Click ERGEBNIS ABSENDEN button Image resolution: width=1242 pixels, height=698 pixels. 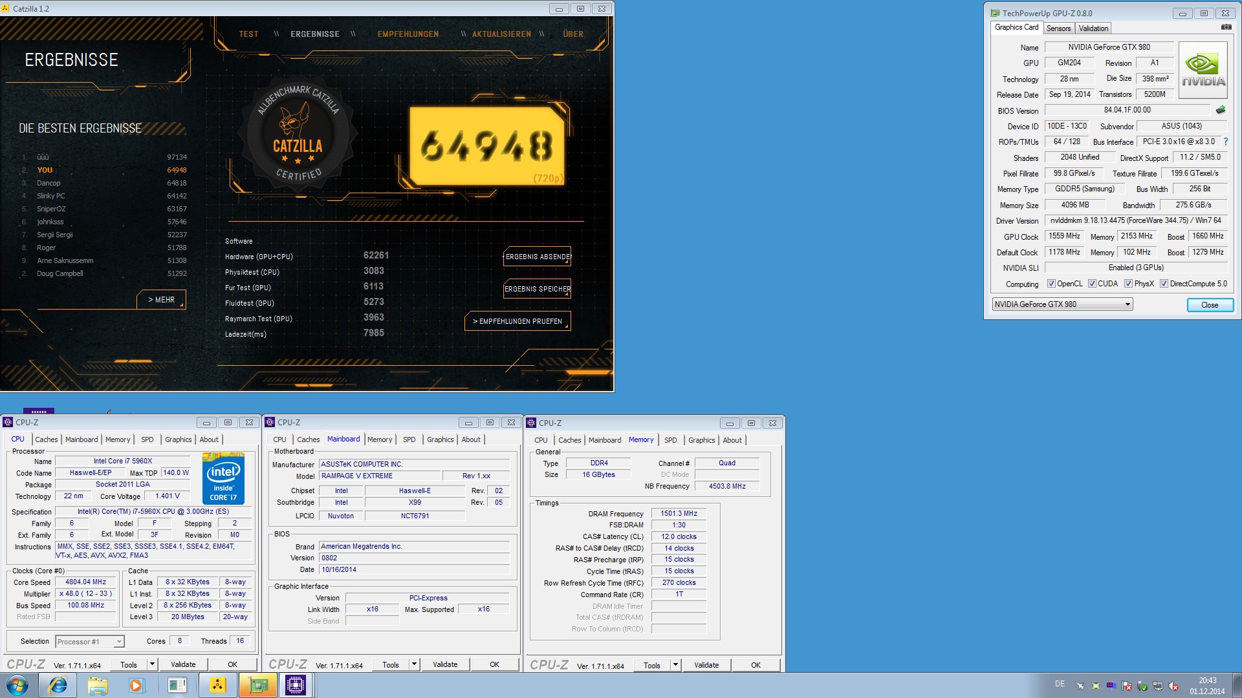pos(538,257)
